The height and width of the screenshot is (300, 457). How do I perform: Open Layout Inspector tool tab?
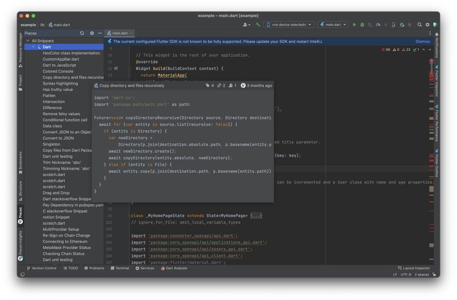(x=414, y=268)
